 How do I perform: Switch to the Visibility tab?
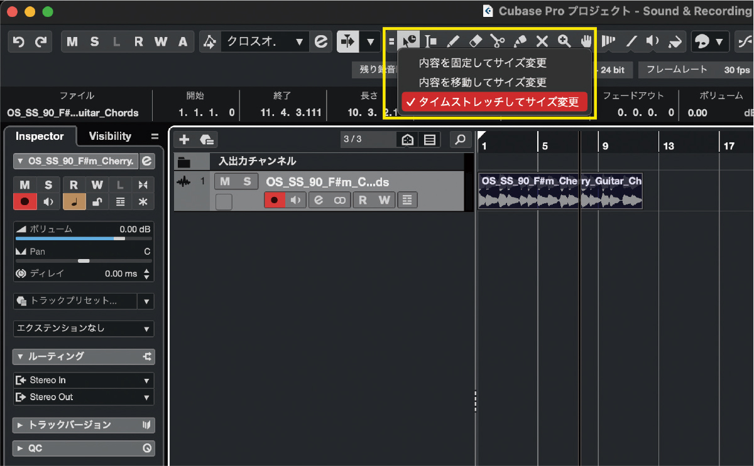pos(110,136)
